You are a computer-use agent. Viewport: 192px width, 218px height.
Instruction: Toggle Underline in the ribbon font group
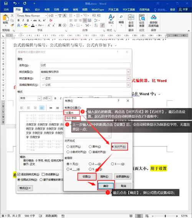pos(28,20)
